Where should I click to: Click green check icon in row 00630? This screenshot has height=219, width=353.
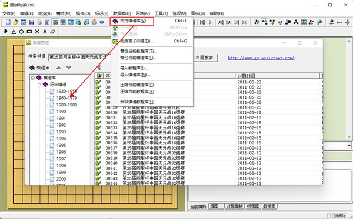[x=98, y=113]
